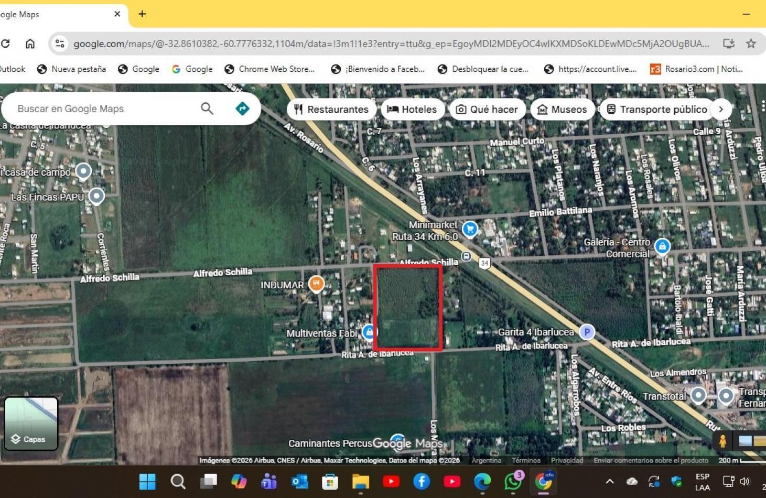Open a new browser tab with plus
This screenshot has width=766, height=498.
[x=142, y=14]
